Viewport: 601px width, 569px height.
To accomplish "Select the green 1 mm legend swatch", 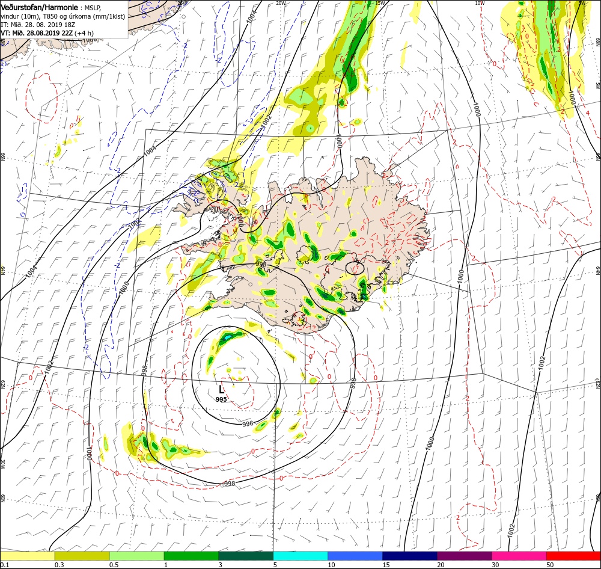I will point(191,556).
